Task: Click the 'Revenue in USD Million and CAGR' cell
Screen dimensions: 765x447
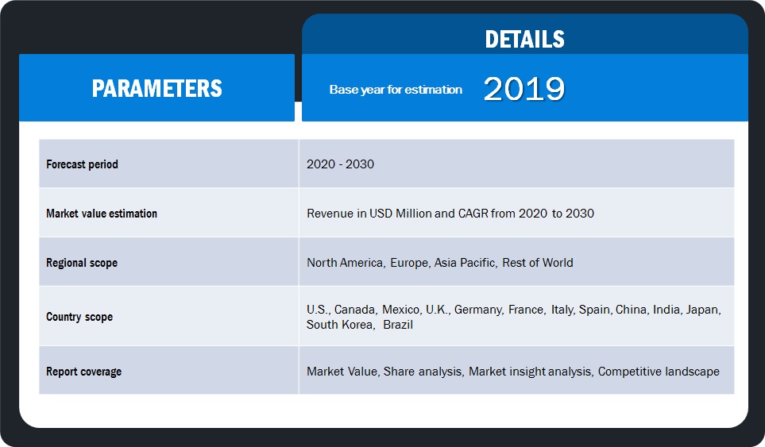Action: point(450,214)
